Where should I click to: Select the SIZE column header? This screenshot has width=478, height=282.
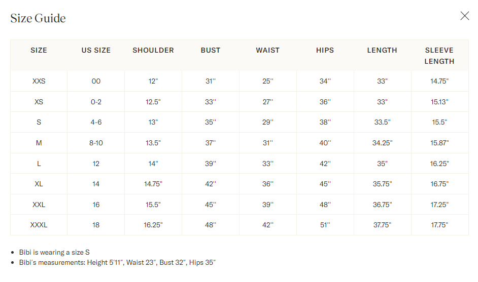[x=39, y=50]
